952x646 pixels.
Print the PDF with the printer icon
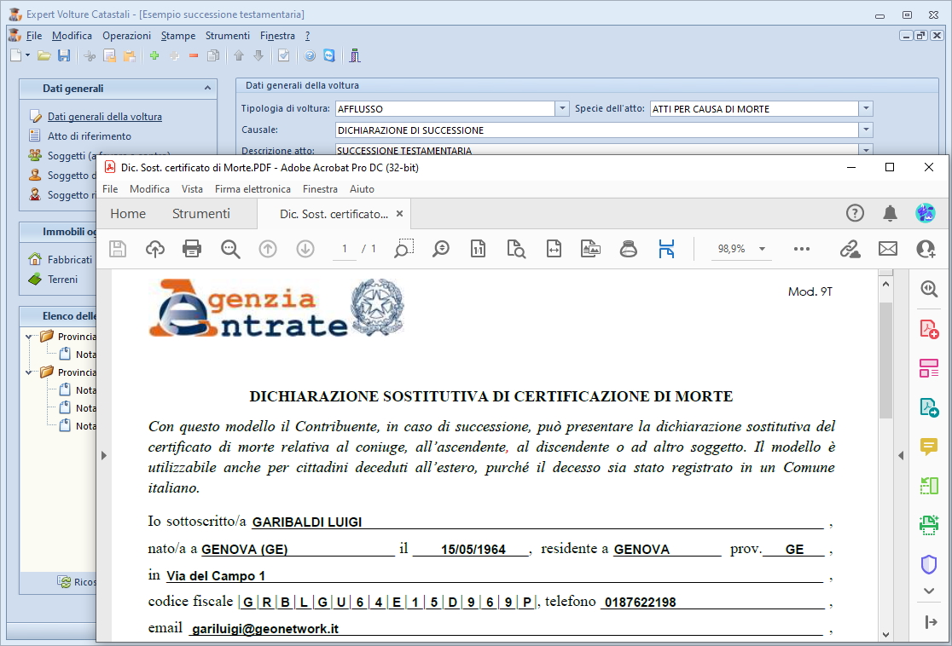(x=192, y=249)
